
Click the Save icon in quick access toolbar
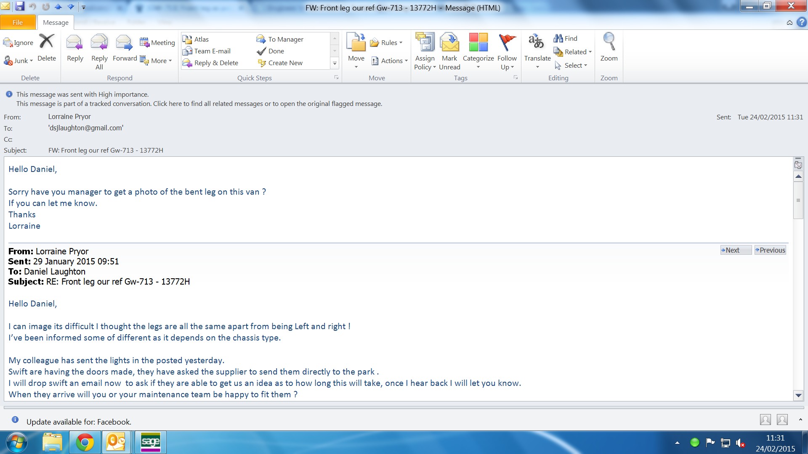19,6
